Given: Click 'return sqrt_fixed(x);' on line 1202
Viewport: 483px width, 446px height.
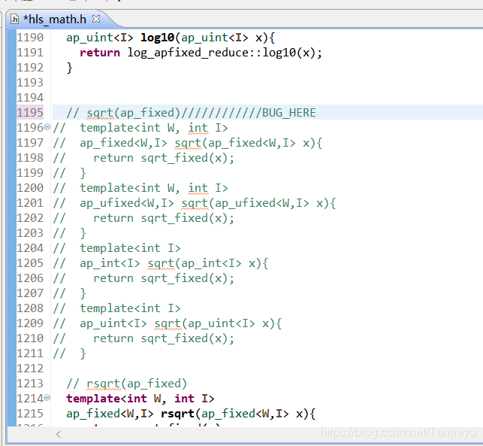Looking at the screenshot, I should (x=164, y=218).
